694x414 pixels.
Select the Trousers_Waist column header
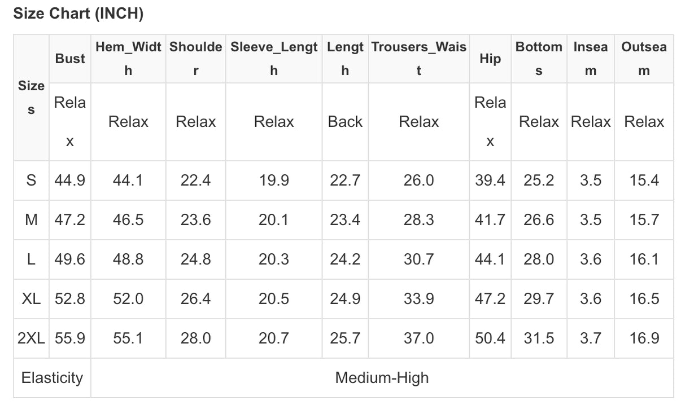(418, 59)
